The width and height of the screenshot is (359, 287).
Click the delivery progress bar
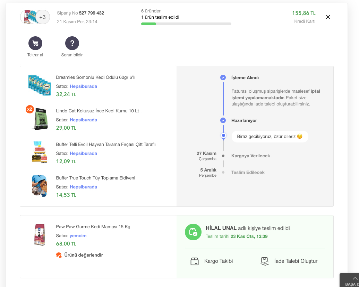click(x=186, y=24)
